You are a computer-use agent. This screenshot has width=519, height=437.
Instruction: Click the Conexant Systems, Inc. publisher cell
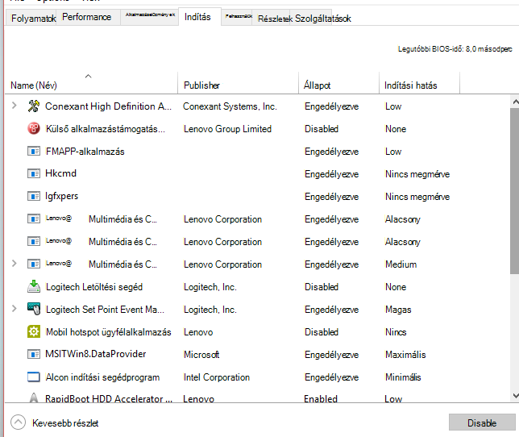tap(230, 106)
